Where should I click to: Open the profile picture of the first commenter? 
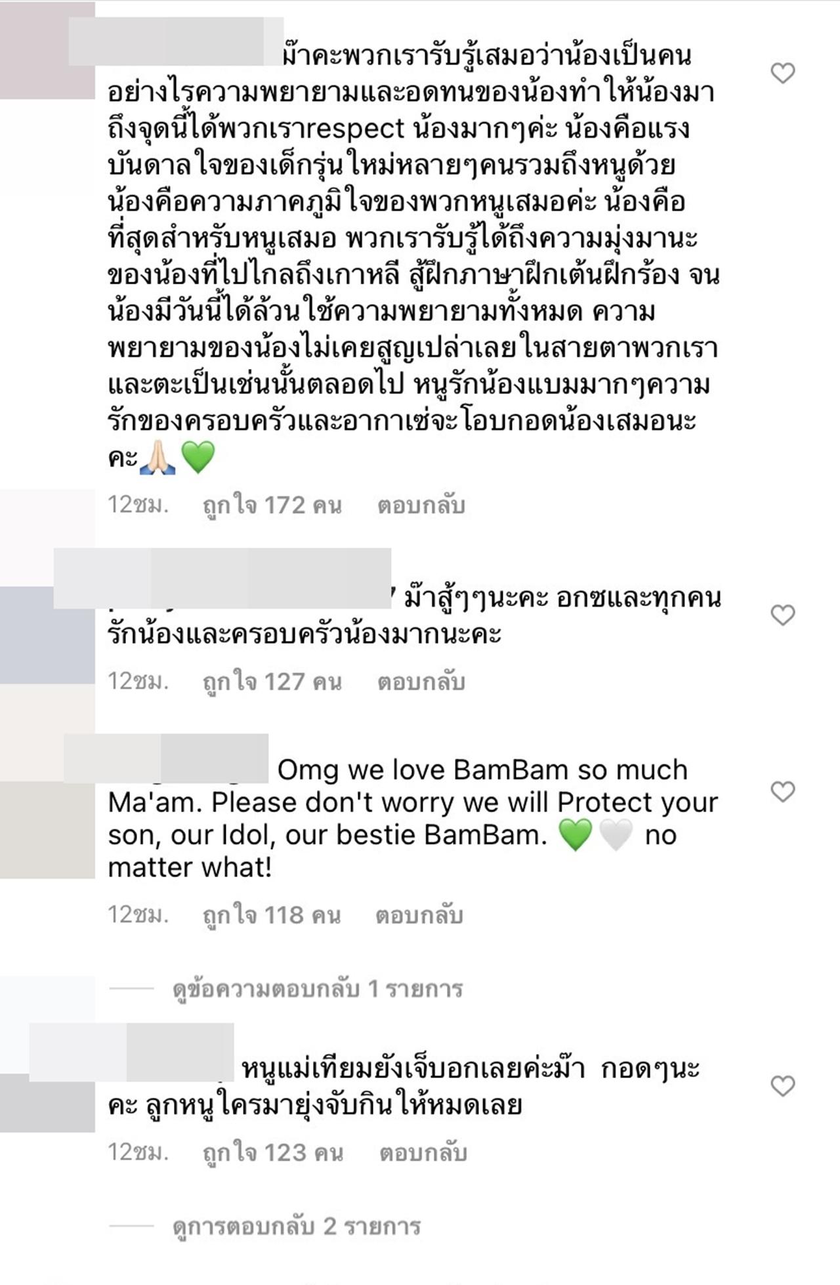tap(47, 50)
